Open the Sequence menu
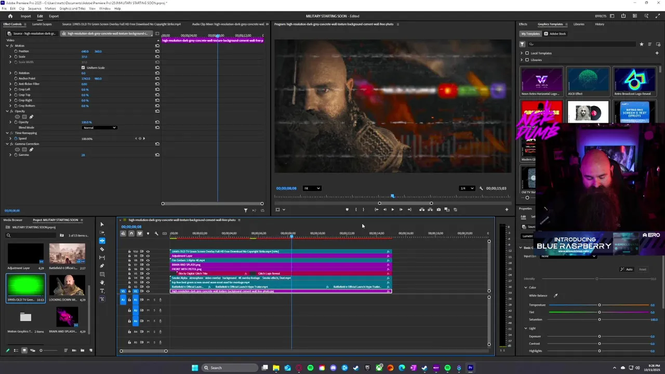 point(35,9)
